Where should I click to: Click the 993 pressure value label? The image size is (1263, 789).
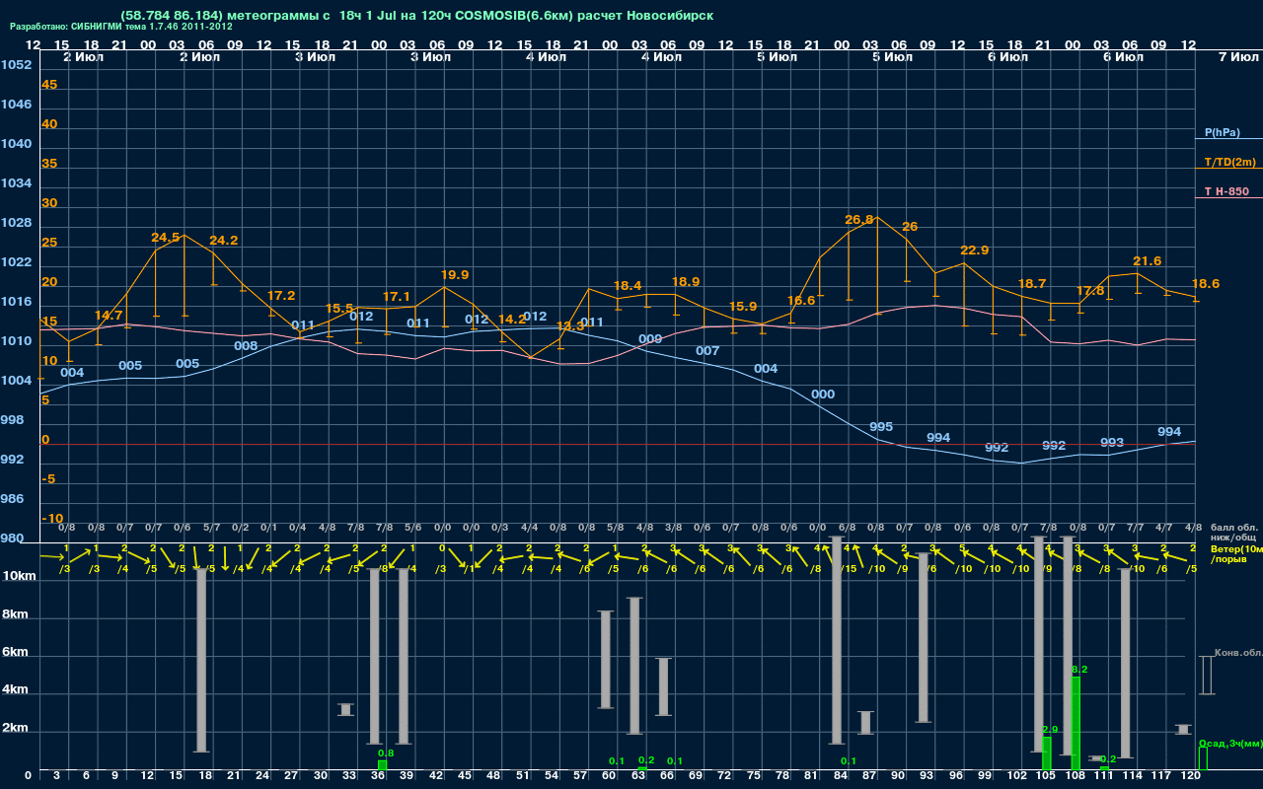[1112, 443]
